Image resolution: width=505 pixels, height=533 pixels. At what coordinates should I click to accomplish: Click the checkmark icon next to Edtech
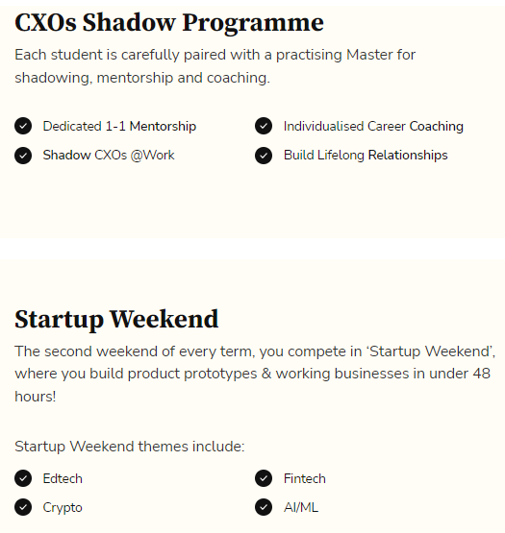click(23, 478)
